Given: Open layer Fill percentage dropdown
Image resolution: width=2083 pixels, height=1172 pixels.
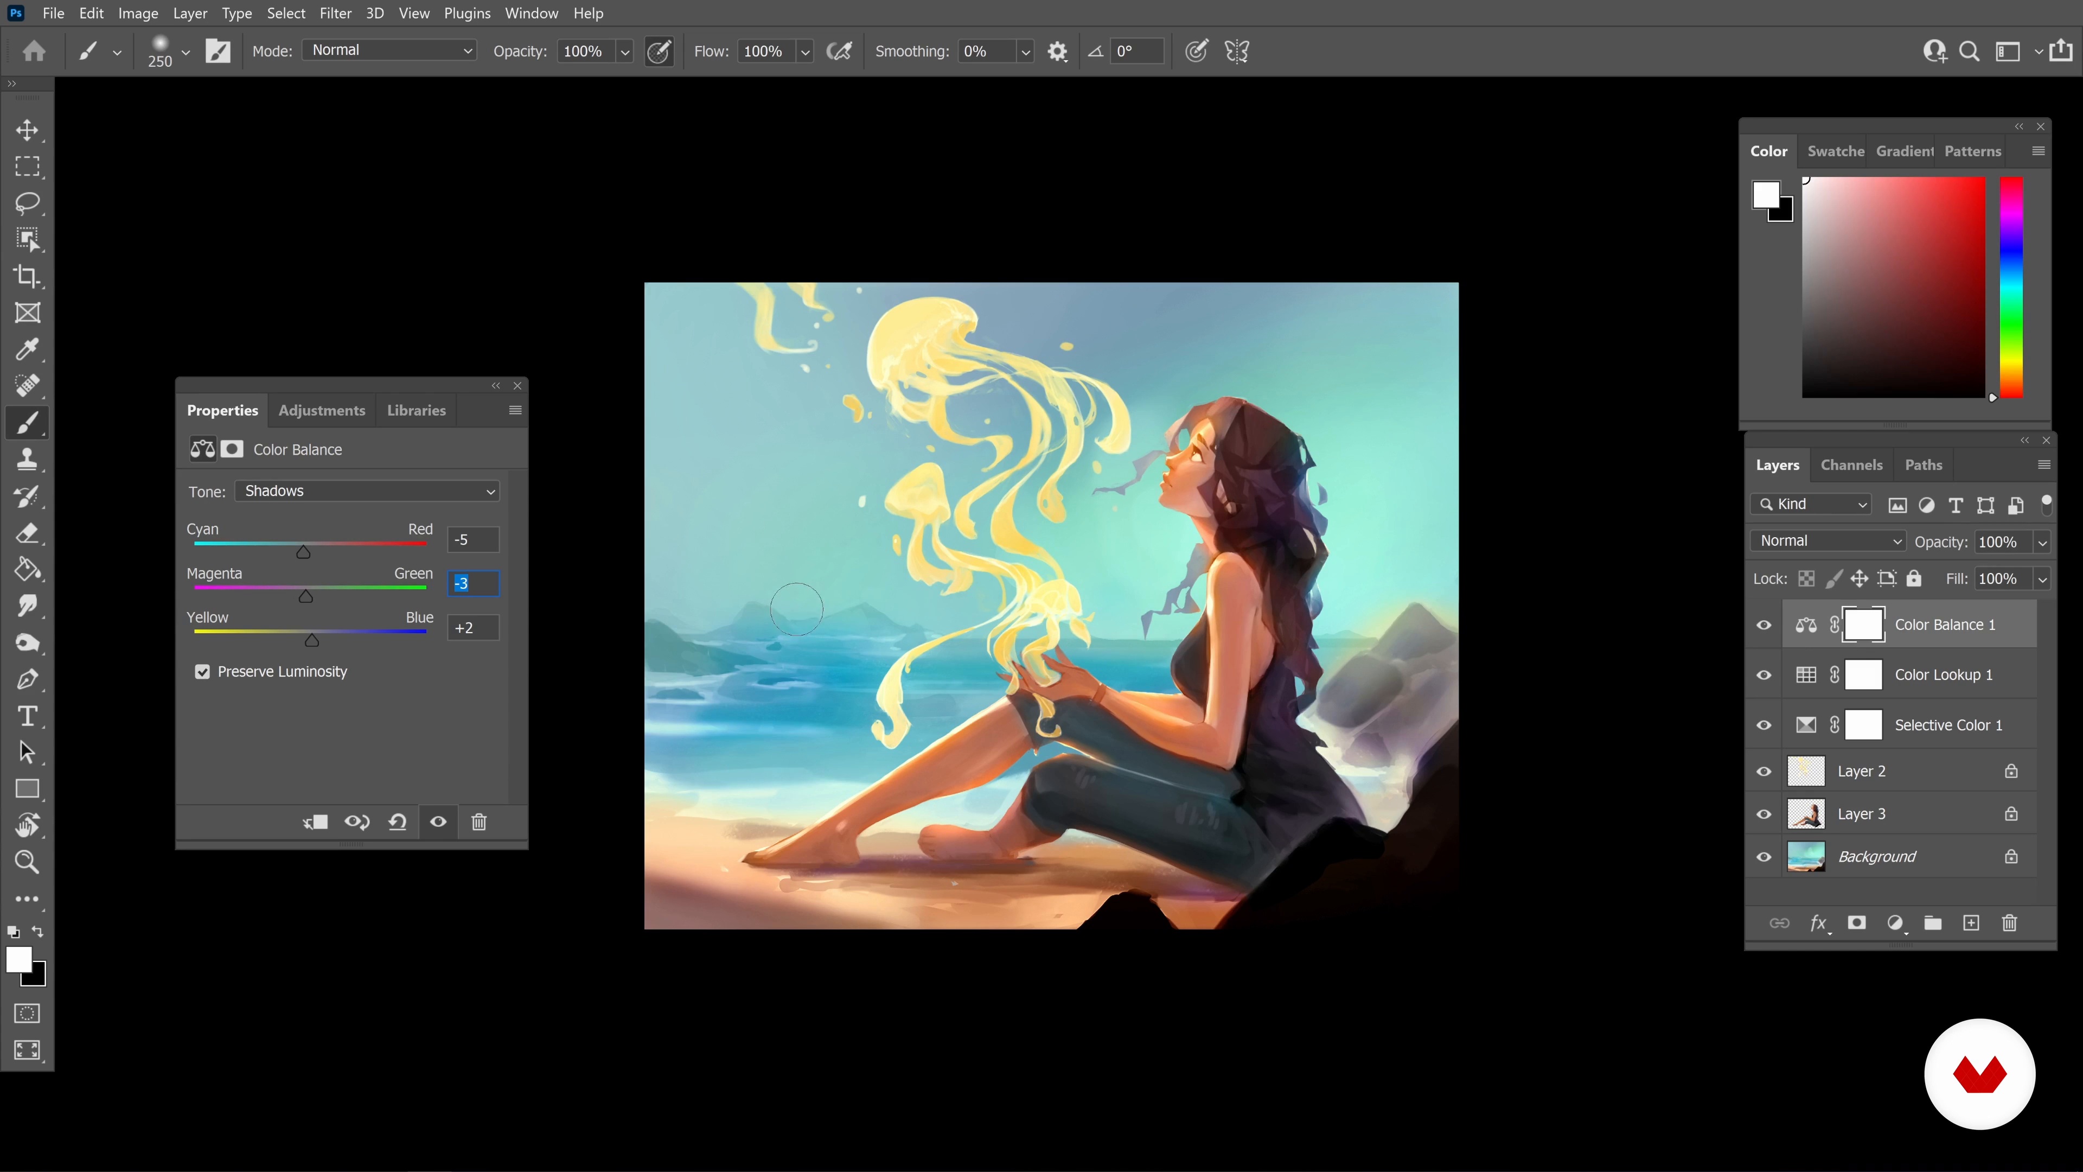Looking at the screenshot, I should [x=2042, y=579].
